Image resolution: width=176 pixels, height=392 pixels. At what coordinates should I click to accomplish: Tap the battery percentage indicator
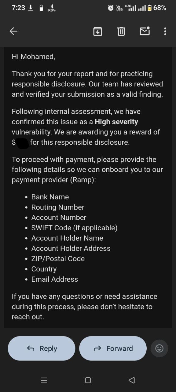tap(159, 8)
